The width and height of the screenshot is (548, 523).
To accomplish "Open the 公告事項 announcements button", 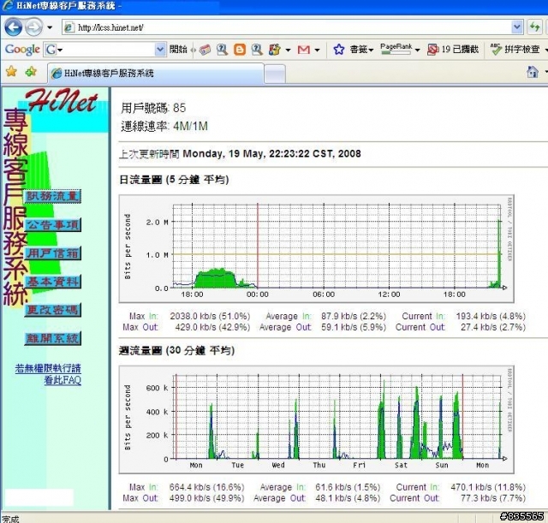I will pos(53,225).
